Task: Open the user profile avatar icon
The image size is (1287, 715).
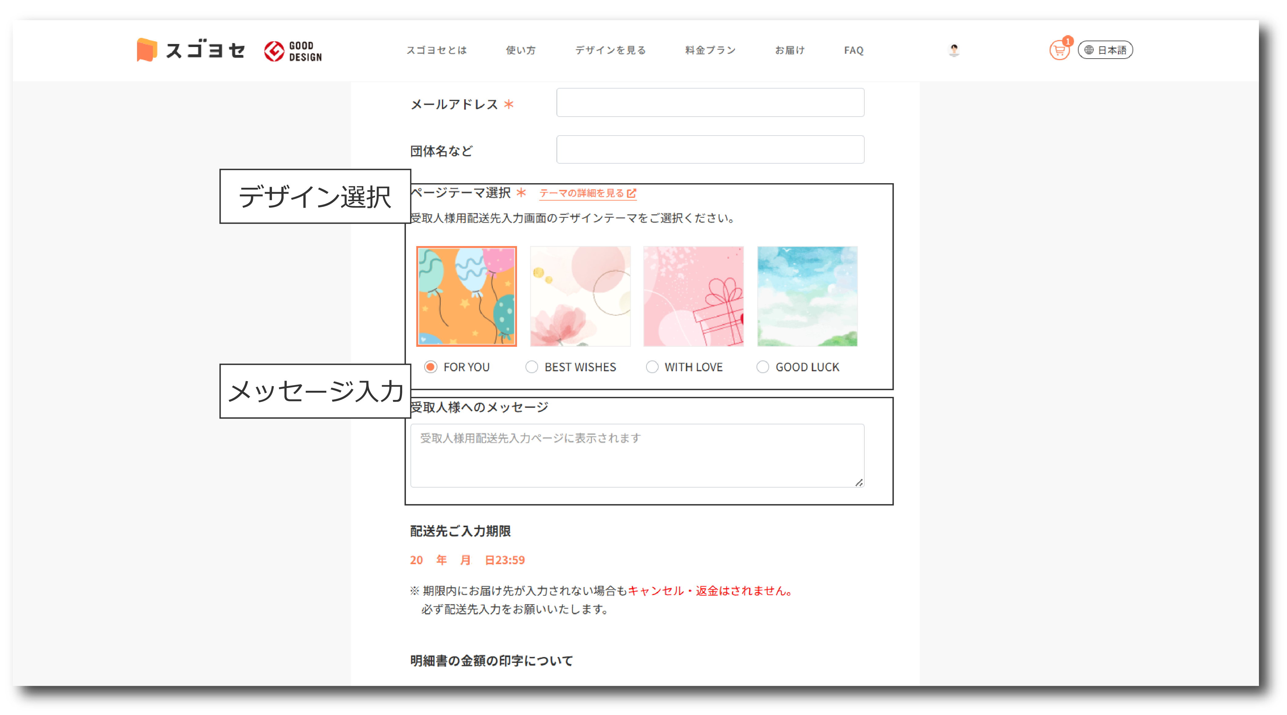Action: click(x=954, y=50)
